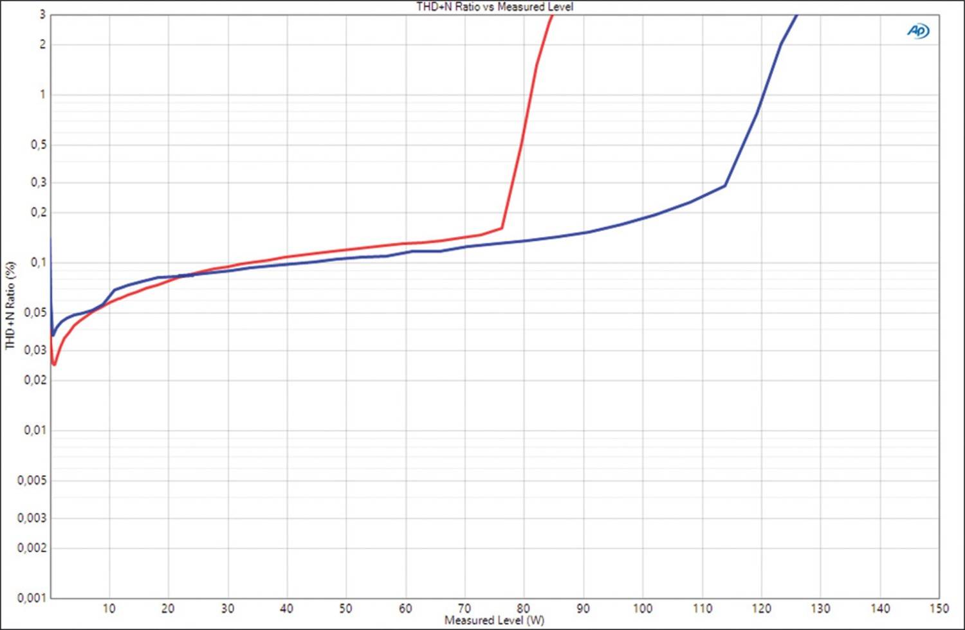965x630 pixels.
Task: Click the blue trace's knee near 114 W
Action: 726,186
